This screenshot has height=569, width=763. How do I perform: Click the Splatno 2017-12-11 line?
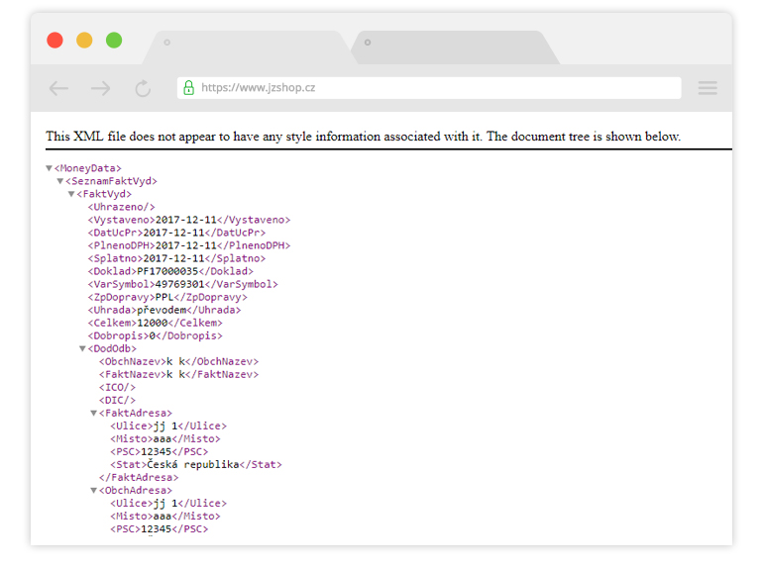(176, 258)
